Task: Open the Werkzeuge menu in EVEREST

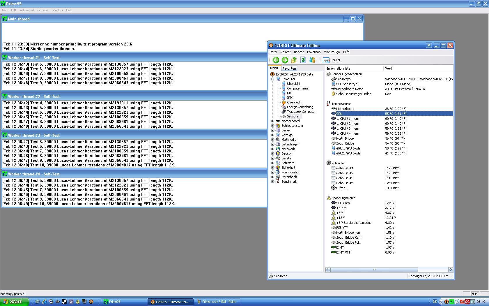Action: point(332,52)
